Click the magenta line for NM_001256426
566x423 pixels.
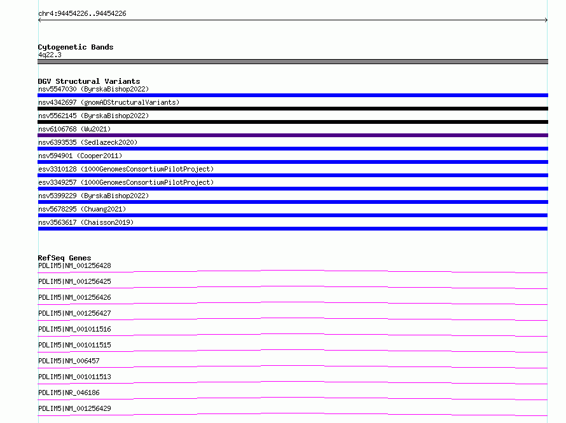pos(293,303)
